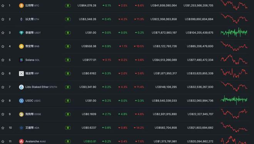This screenshot has width=254, height=144.
Task: Toggle the favorite star for USDC
Action: coord(3,101)
